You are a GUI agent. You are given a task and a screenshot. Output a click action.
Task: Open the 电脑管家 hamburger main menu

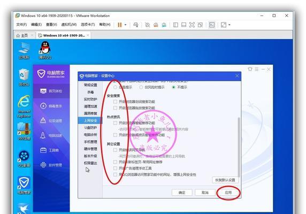pos(257,69)
